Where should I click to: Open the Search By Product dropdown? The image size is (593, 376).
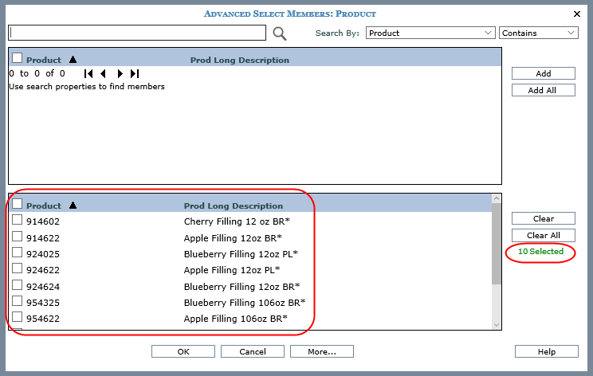[x=430, y=33]
